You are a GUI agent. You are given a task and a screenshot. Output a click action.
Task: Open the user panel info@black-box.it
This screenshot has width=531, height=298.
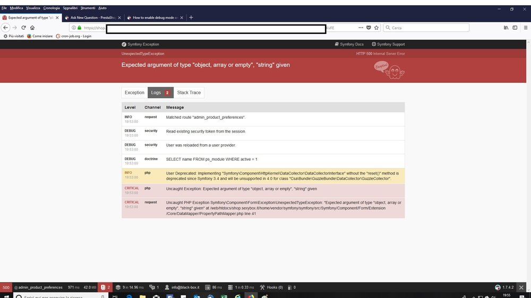[x=182, y=287]
